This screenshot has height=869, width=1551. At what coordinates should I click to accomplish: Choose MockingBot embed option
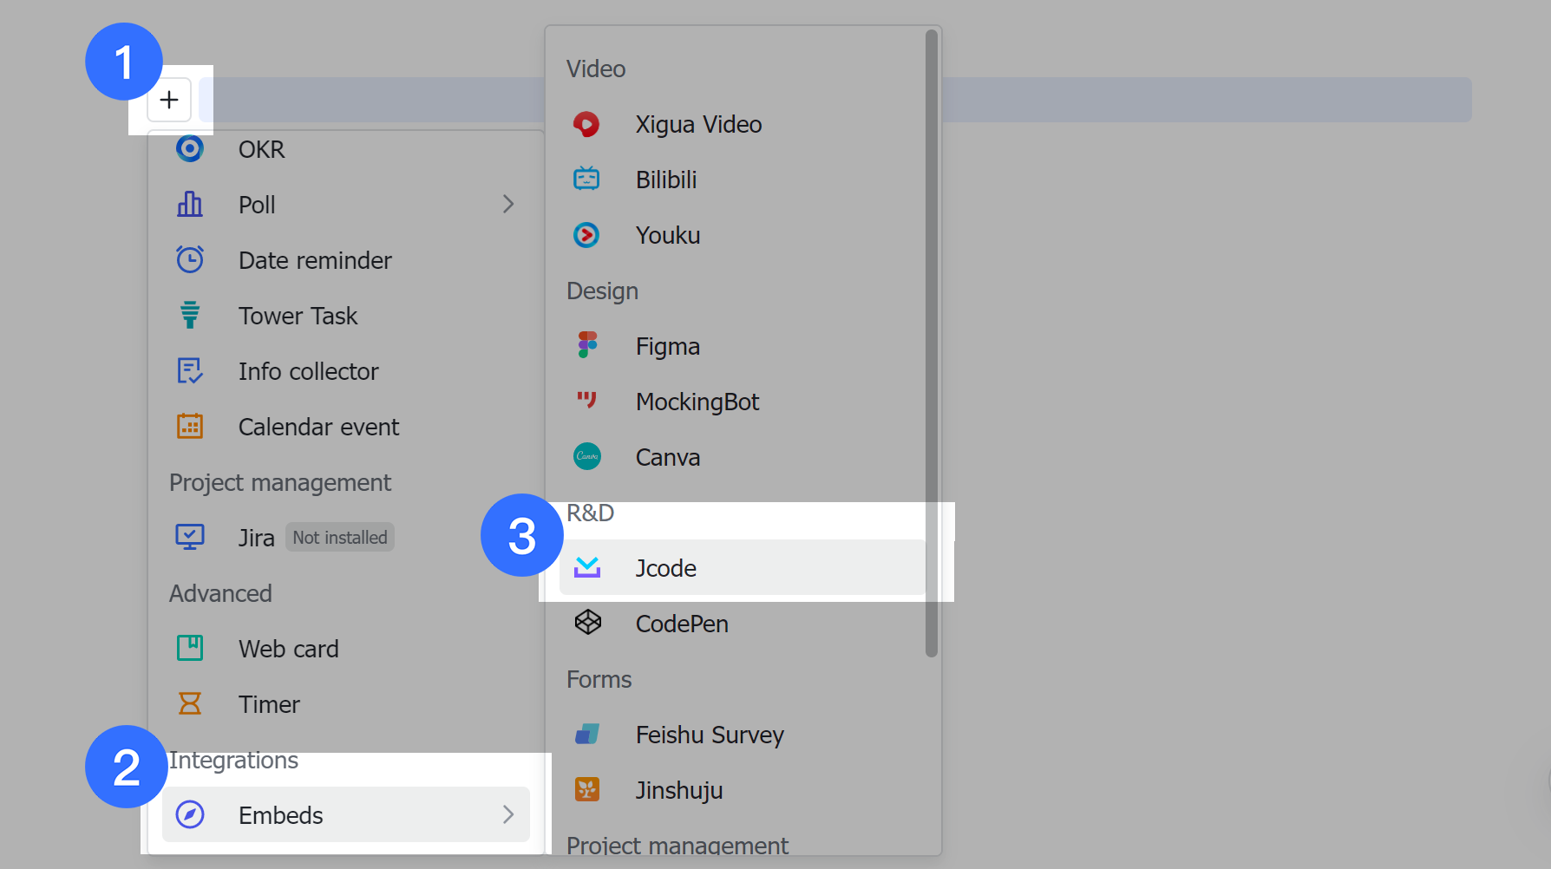click(743, 402)
